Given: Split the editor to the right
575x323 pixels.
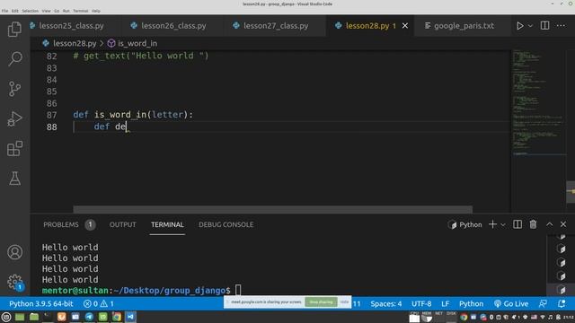Looking at the screenshot, I should pos(545,26).
